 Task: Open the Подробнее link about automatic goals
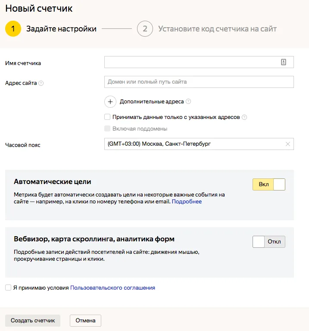[187, 202]
